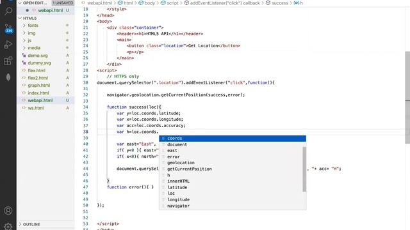The image size is (410, 230).
Task: Open Extensions view in activity bar
Action: [8, 61]
